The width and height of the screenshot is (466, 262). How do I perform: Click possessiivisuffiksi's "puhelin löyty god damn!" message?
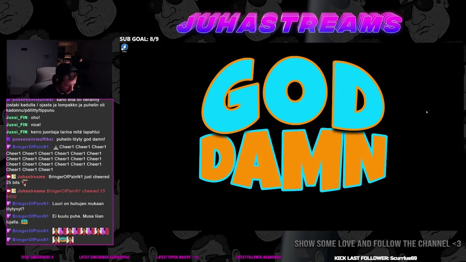[x=56, y=139]
